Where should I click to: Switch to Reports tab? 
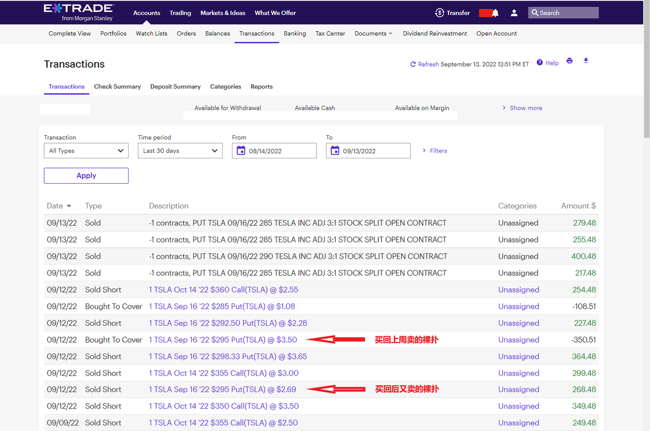pos(262,87)
